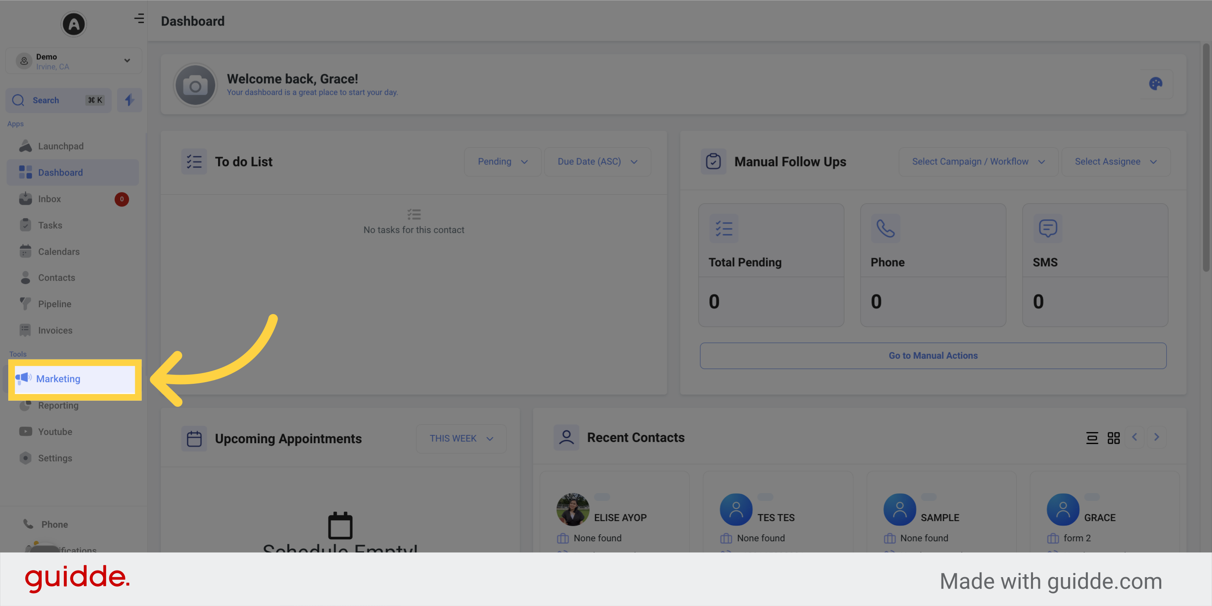Open the Invoices section
Viewport: 1212px width, 606px height.
[x=55, y=330]
